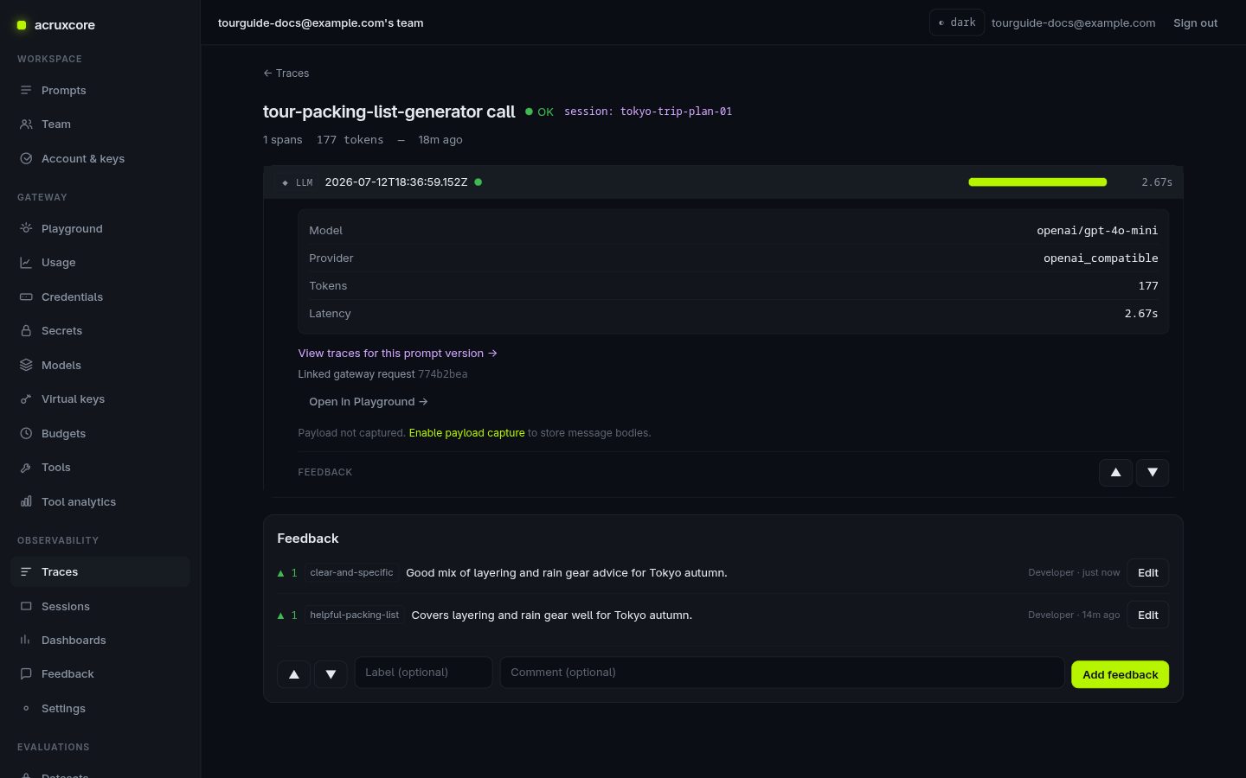Click the Comment (optional) input field
The width and height of the screenshot is (1246, 778).
(x=782, y=673)
